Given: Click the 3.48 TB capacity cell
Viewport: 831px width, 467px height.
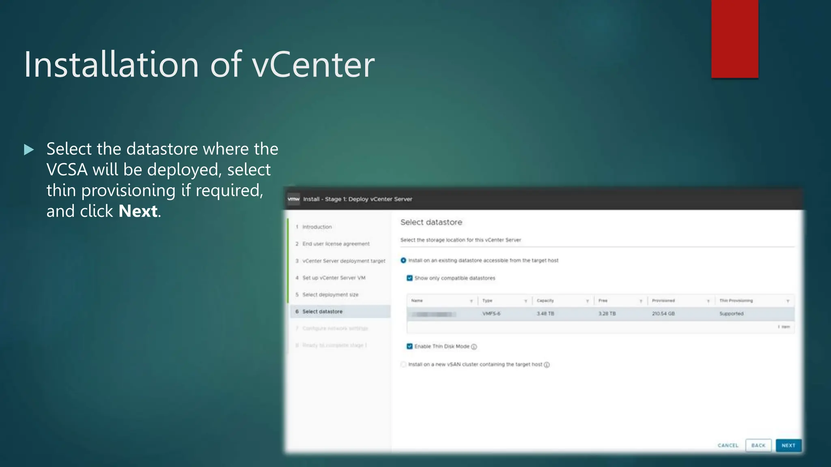Looking at the screenshot, I should pos(545,314).
